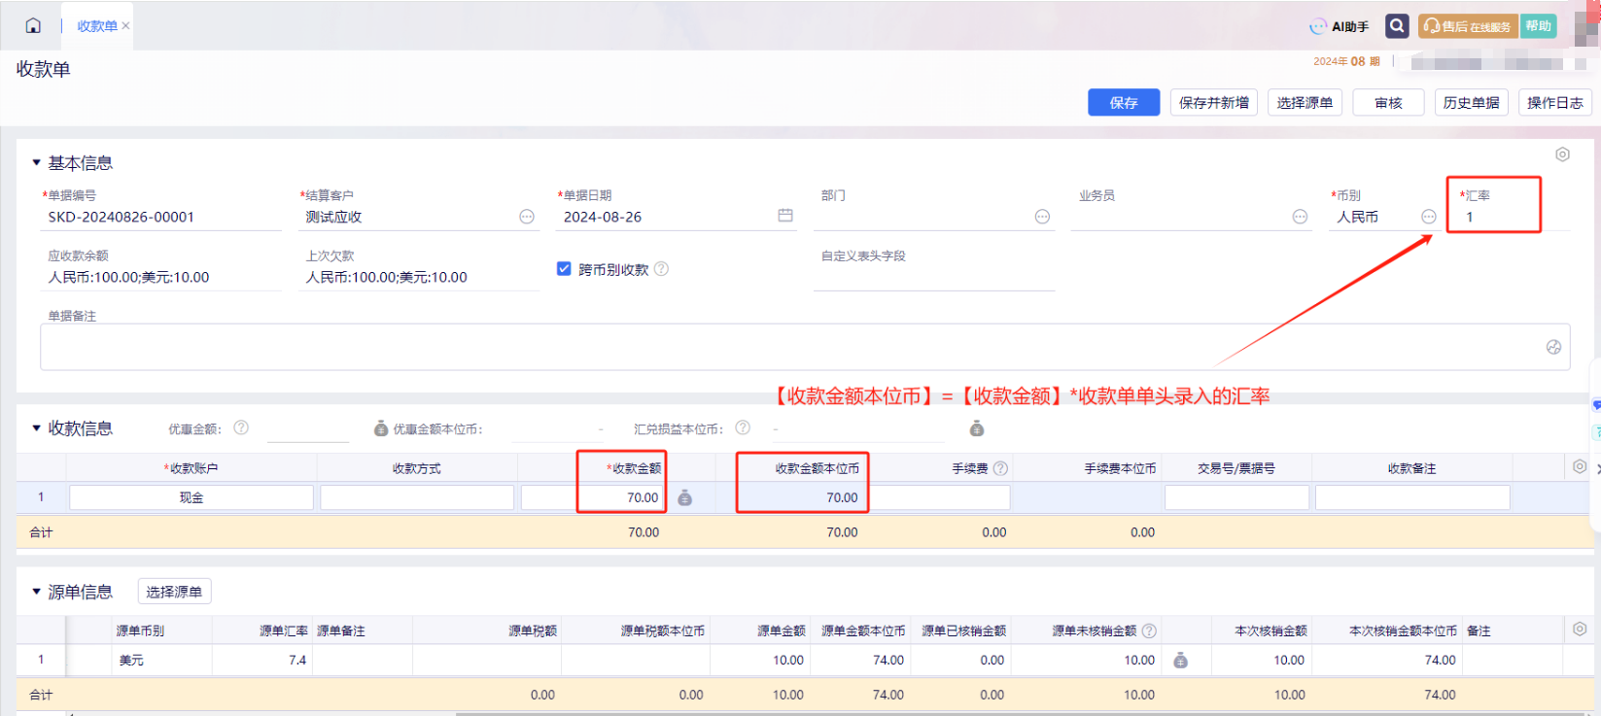Screen dimensions: 1601x716
Task: Open calendar icon for 单据日期
Action: point(785,216)
